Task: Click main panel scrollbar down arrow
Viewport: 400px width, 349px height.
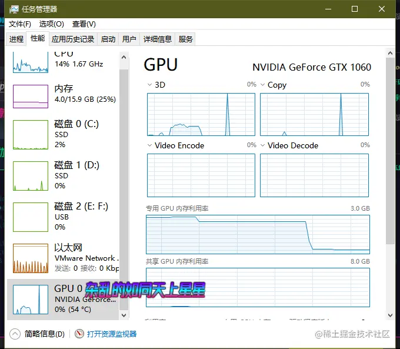Action: tap(390, 315)
